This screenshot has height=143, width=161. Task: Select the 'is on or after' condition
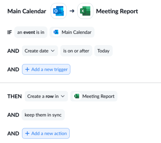[x=76, y=51]
